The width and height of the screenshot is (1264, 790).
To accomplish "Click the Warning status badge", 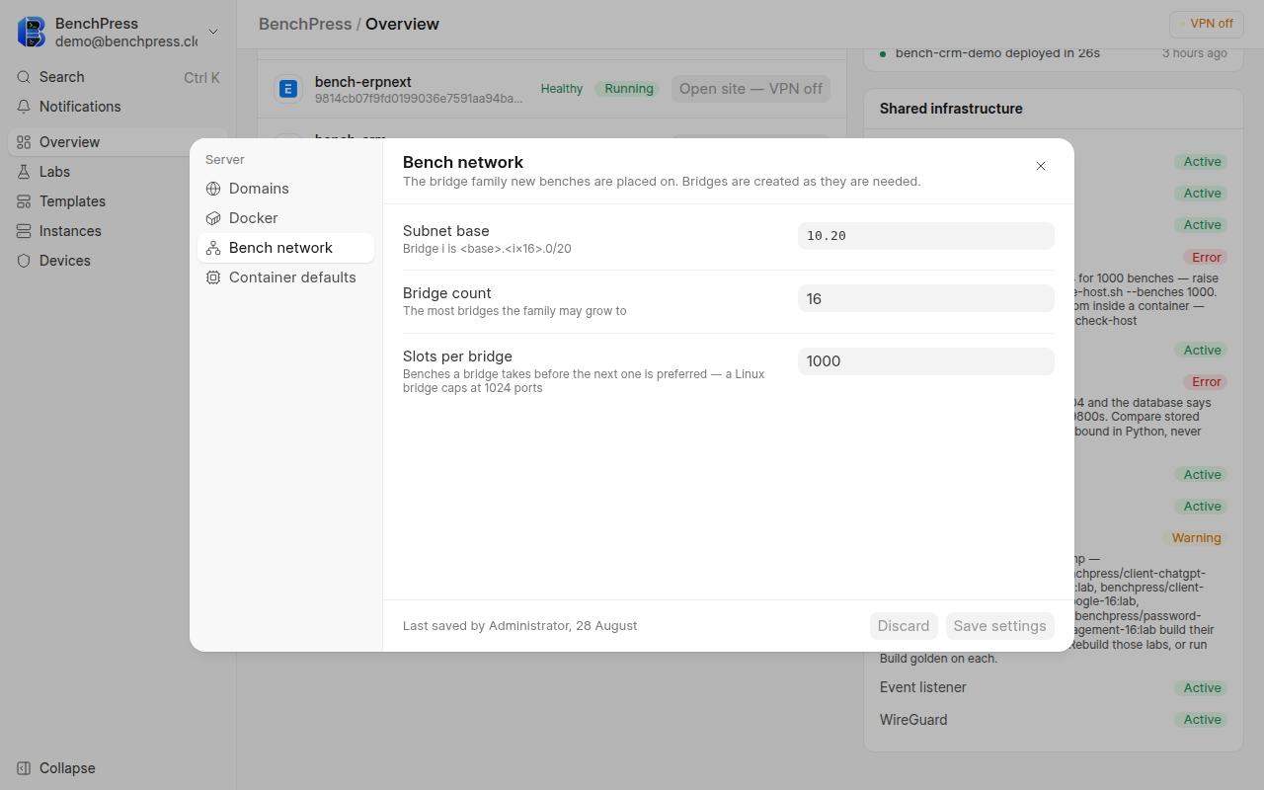I will click(1196, 538).
